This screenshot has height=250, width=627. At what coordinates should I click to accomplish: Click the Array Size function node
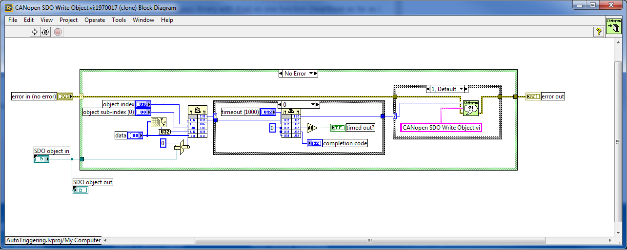coord(158,122)
